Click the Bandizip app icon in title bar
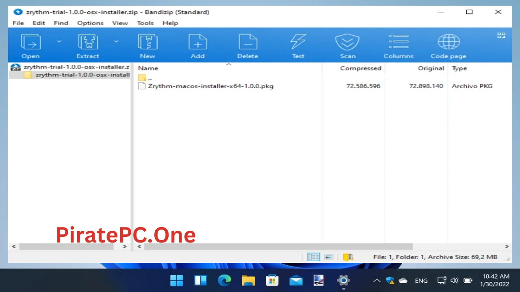Screen dimensions: 520x292 [x=17, y=12]
